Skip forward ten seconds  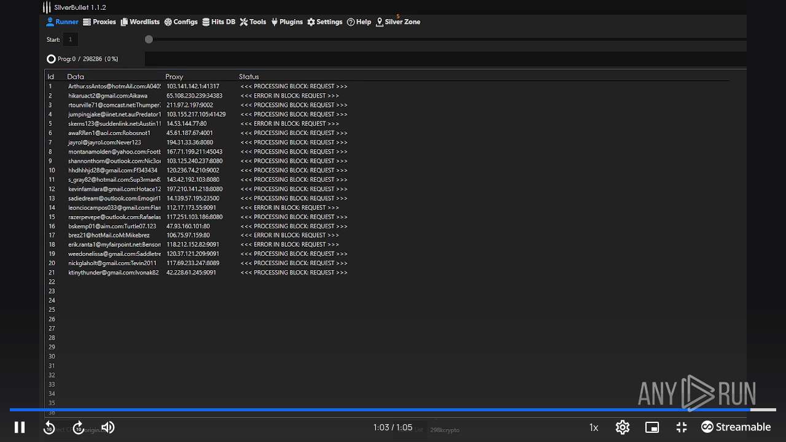point(78,428)
